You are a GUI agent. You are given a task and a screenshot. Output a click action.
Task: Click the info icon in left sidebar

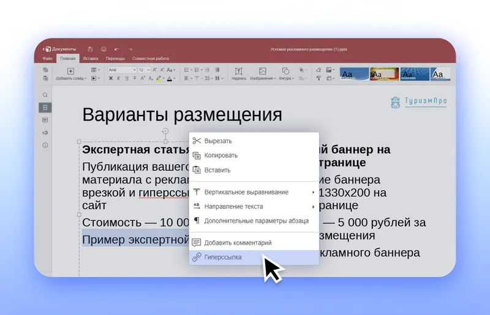pyautogui.click(x=45, y=145)
